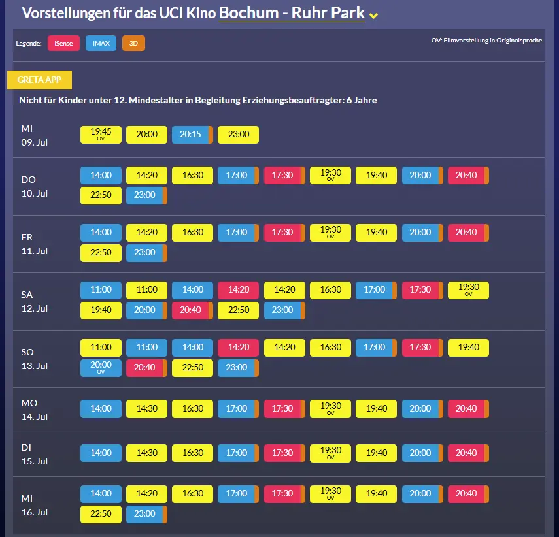Click the GRETA APP button
The height and width of the screenshot is (537, 559).
click(x=40, y=80)
